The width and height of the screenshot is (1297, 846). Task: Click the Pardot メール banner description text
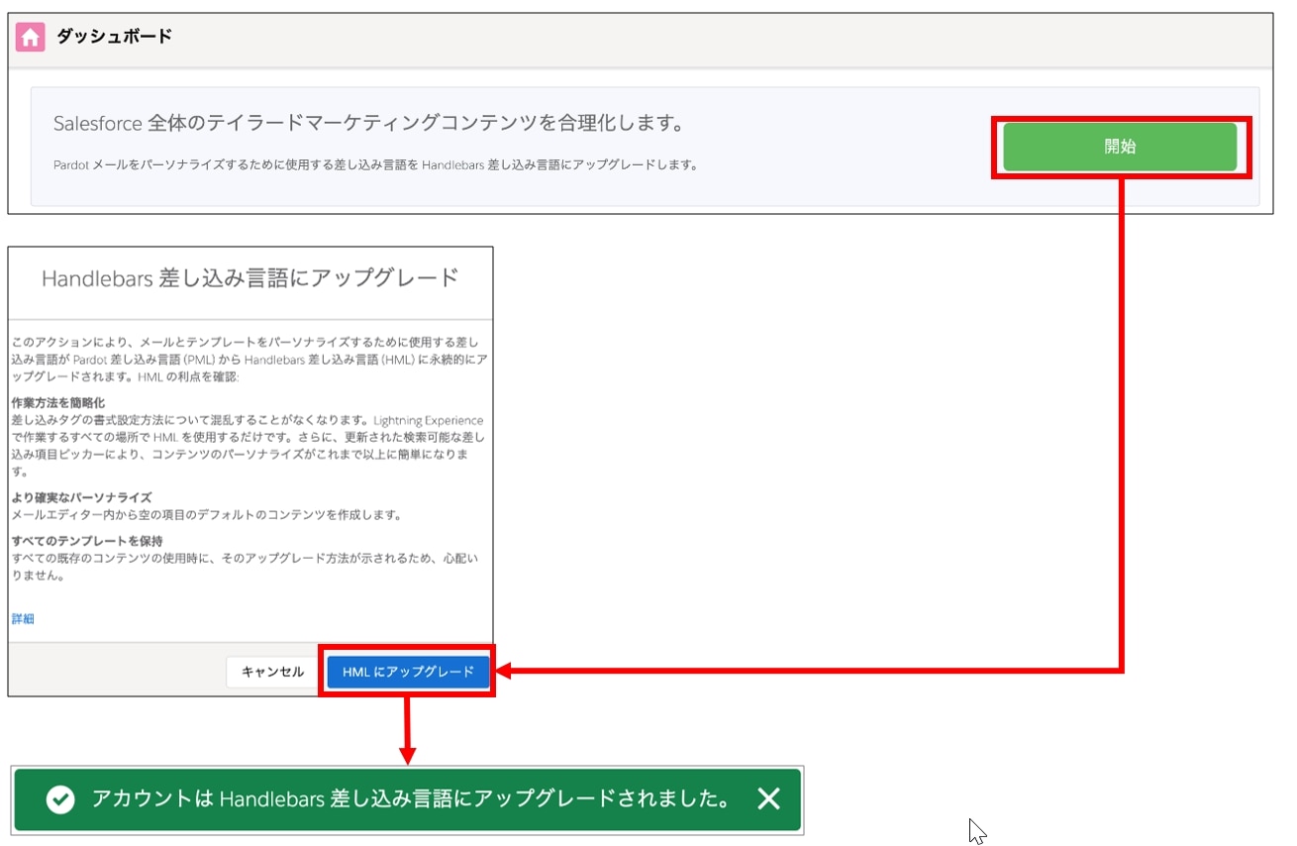click(x=375, y=165)
